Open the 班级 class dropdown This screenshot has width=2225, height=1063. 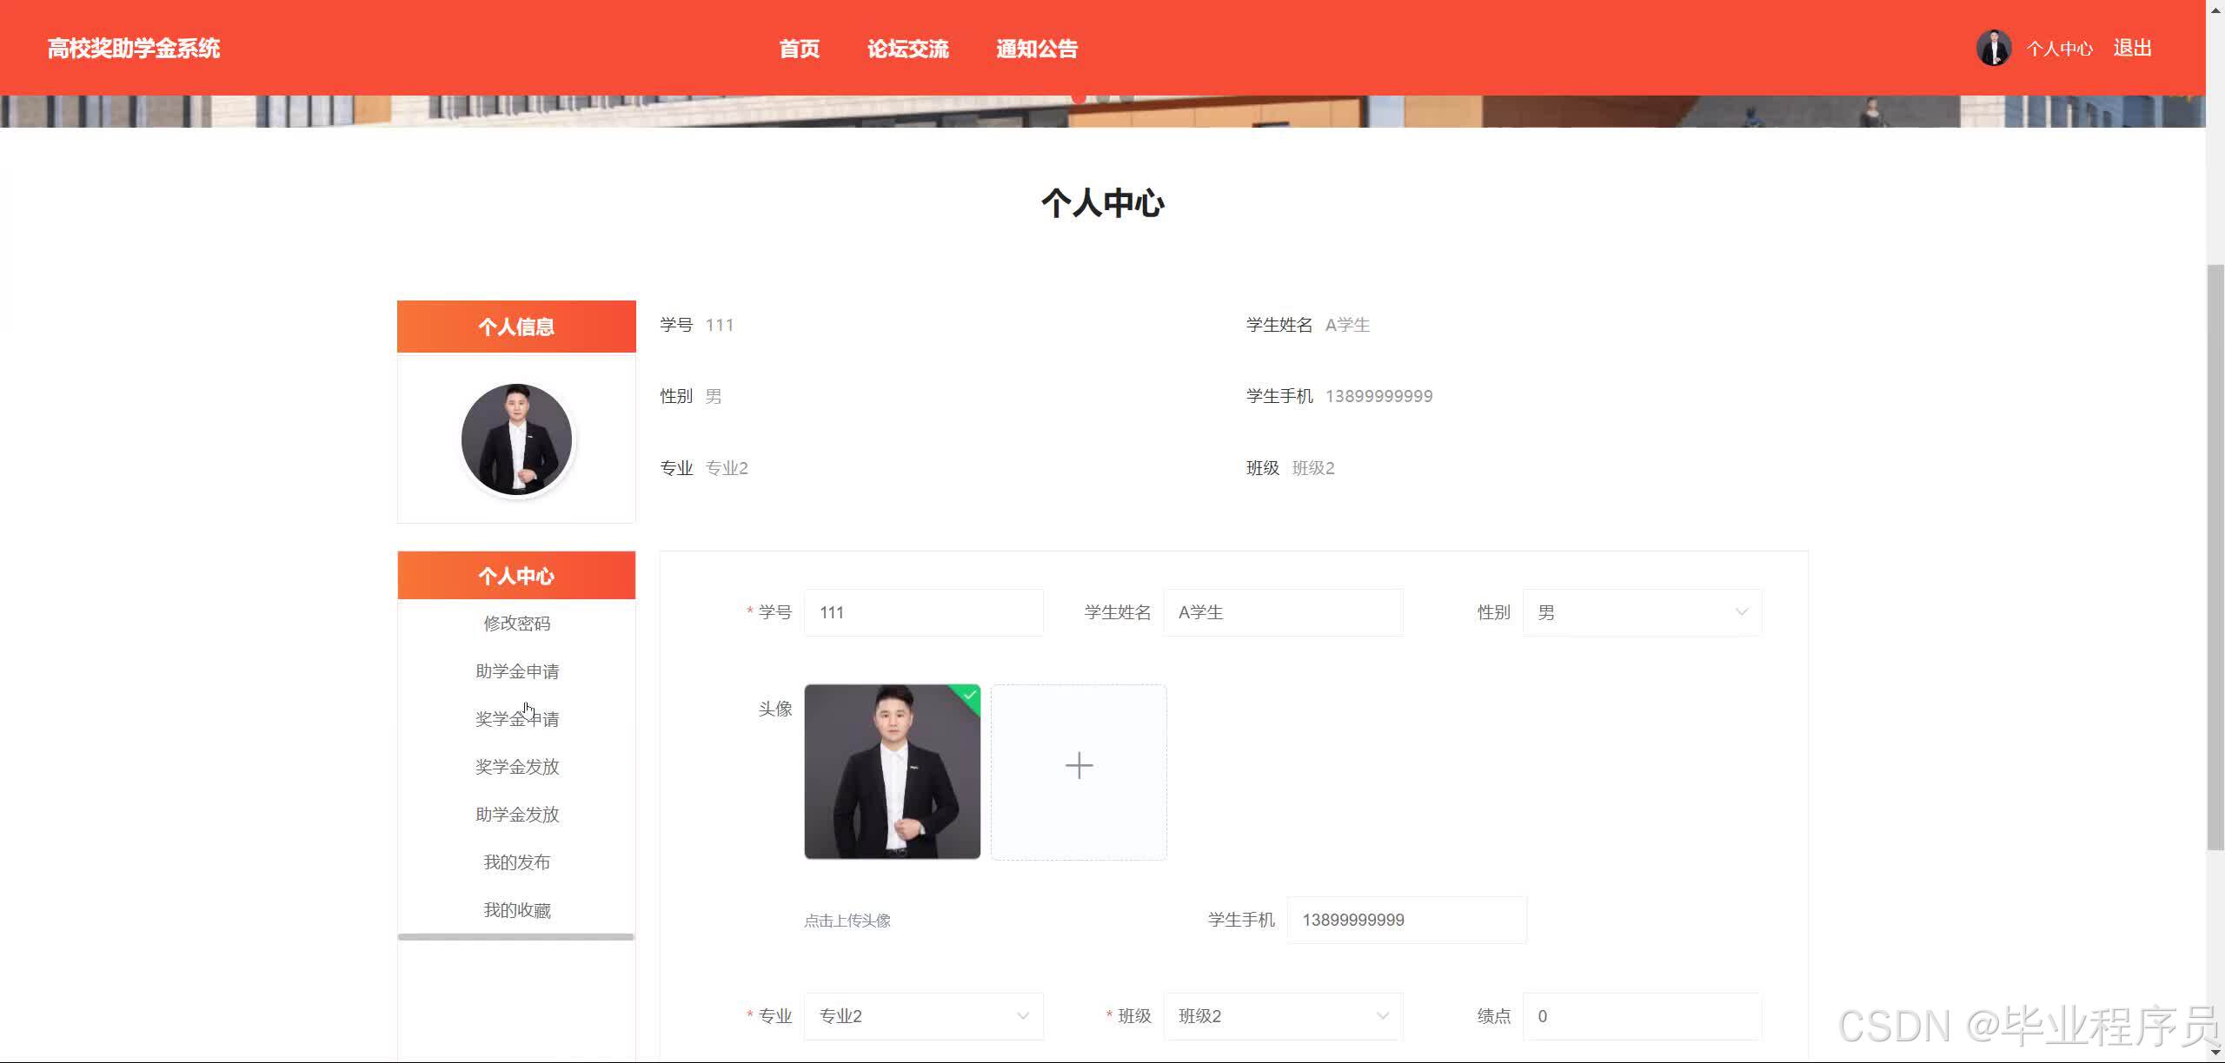click(1282, 1015)
